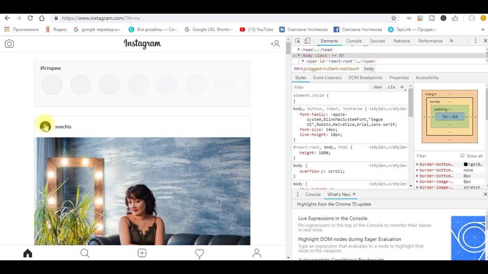Toggle .cls class editor
The width and height of the screenshot is (488, 274).
tap(390, 87)
